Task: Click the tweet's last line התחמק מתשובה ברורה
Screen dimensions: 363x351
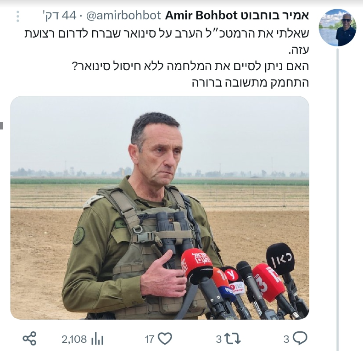Action: pyautogui.click(x=251, y=83)
